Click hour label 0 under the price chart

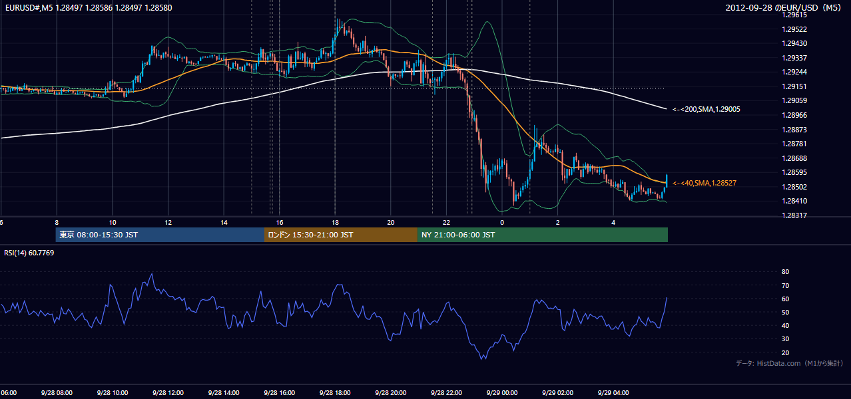(x=502, y=222)
